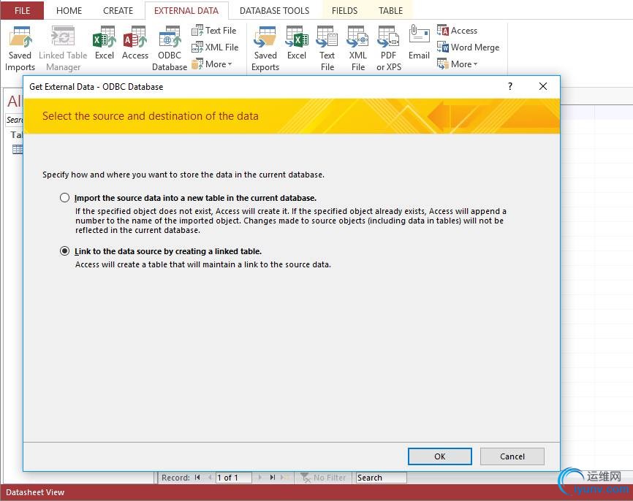Start a Word Merge export
Viewport: 633px width, 501px height.
469,47
